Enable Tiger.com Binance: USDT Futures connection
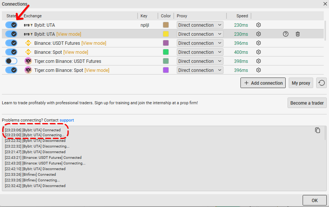The height and width of the screenshot is (207, 329). coord(11,61)
